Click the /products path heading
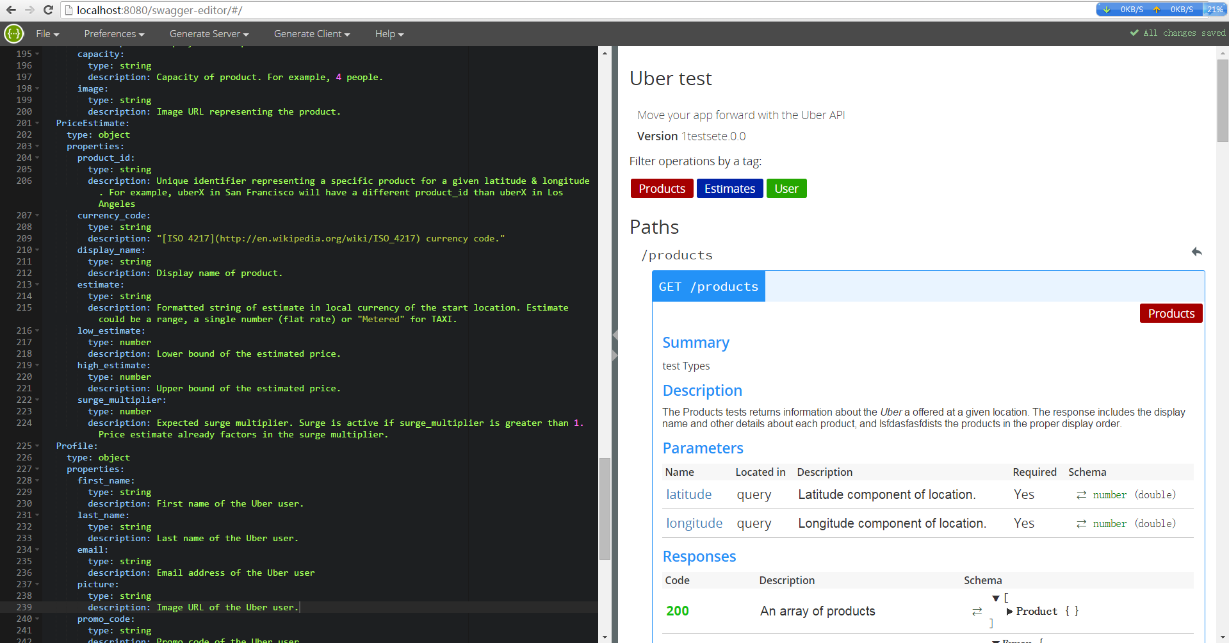 coord(677,255)
